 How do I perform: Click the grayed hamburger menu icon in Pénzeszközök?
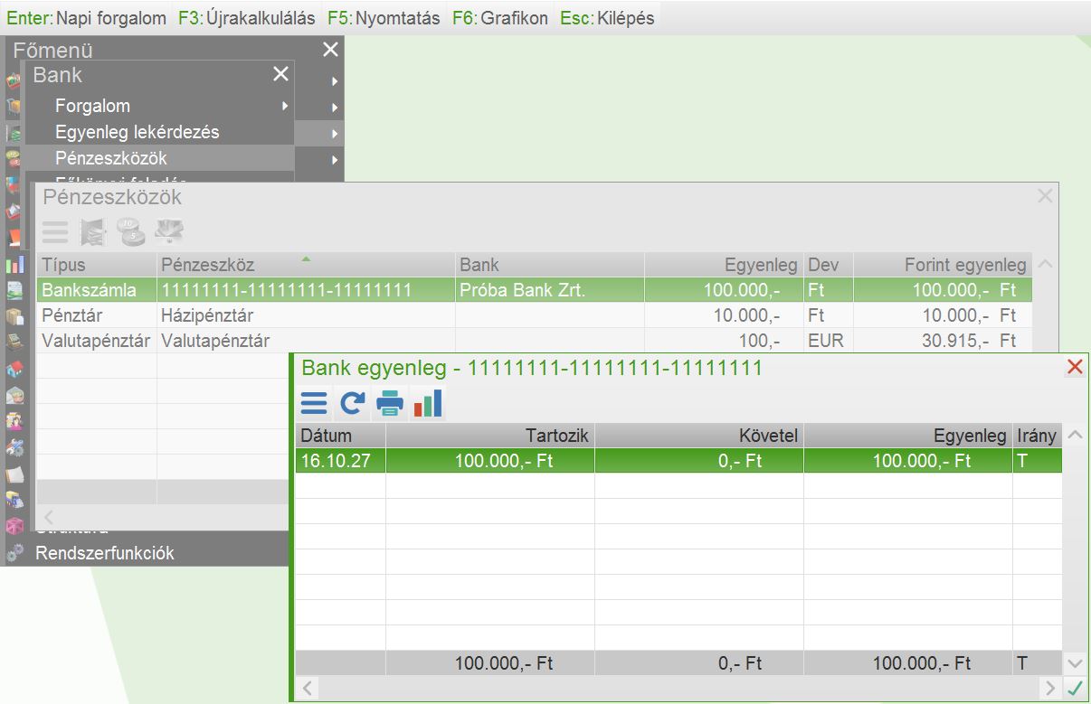pos(55,232)
